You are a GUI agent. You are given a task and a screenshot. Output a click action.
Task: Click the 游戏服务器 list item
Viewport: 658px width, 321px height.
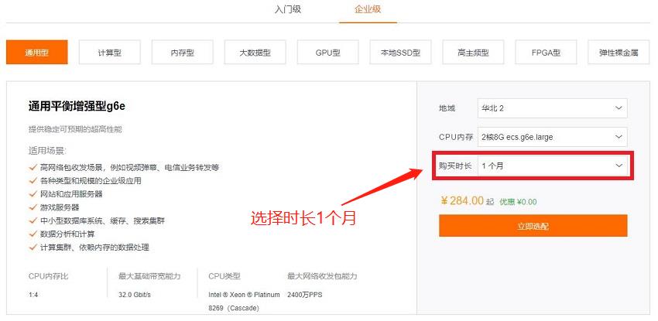[60, 207]
